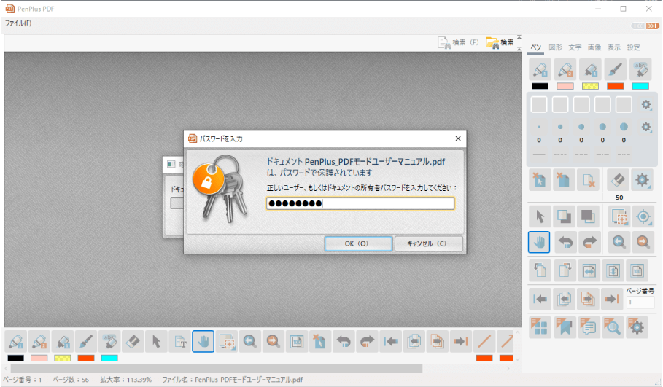Switch to the 図形 tab
This screenshot has height=387, width=663.
pyautogui.click(x=555, y=47)
